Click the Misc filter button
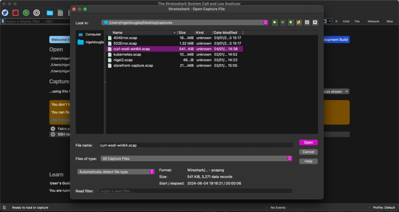Viewport: 399px width, 212px height. (x=390, y=21)
